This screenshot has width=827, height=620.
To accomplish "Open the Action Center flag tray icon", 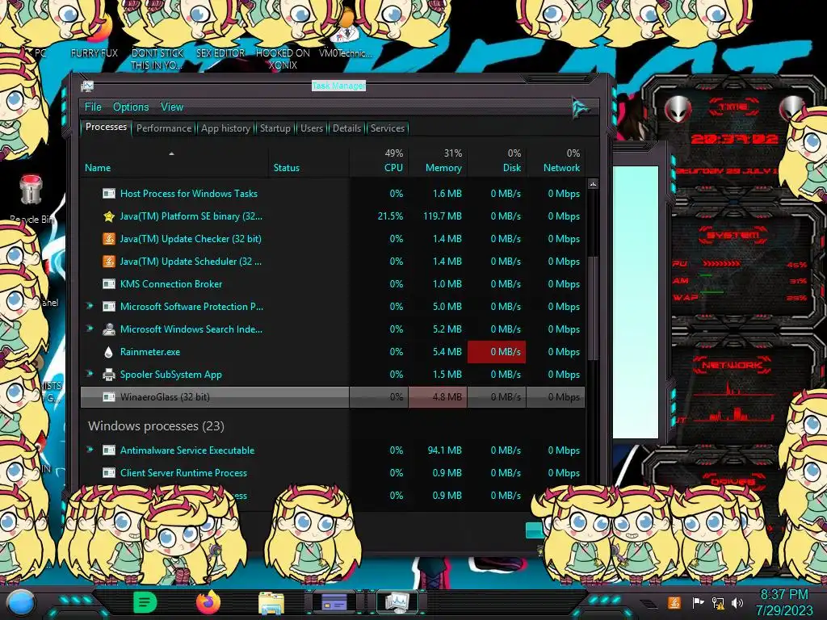I will point(698,602).
